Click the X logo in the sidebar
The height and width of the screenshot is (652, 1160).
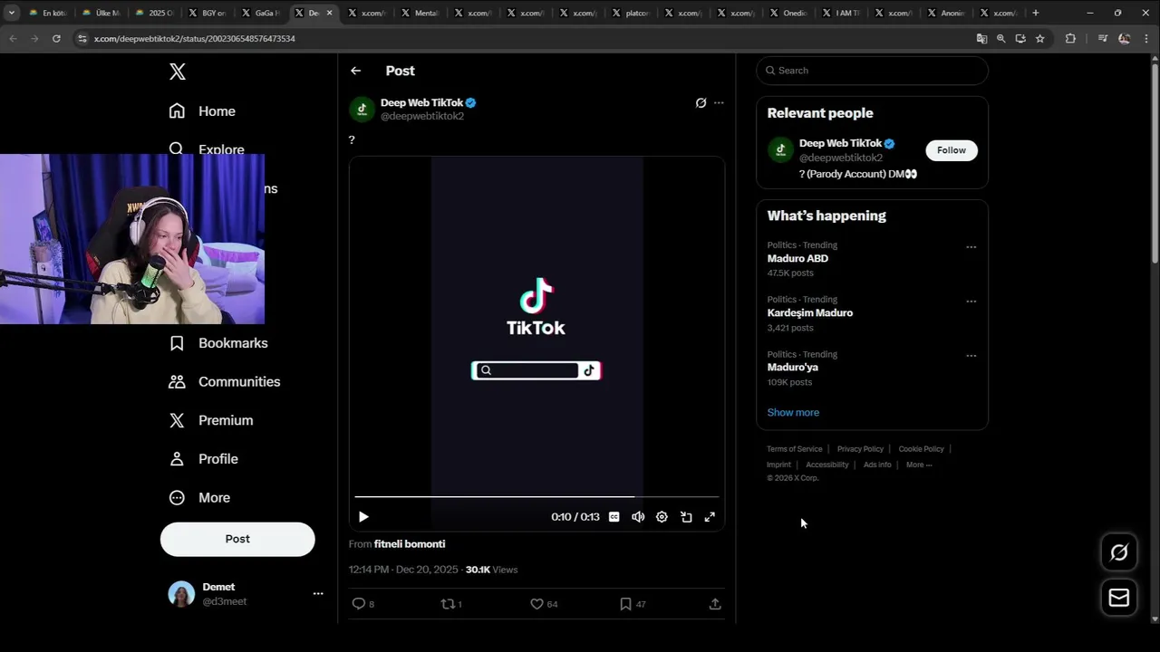click(178, 72)
